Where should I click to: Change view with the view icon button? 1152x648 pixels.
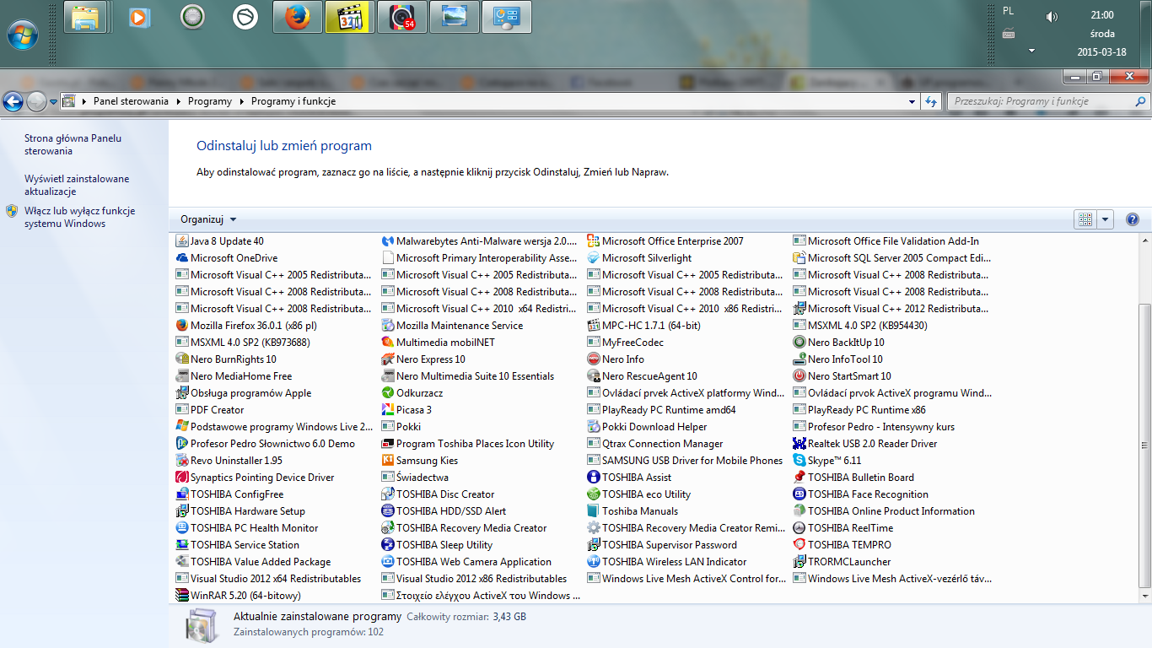coord(1085,219)
